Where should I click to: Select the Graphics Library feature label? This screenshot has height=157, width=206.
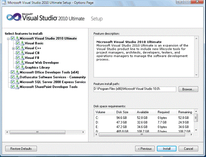point(37,68)
